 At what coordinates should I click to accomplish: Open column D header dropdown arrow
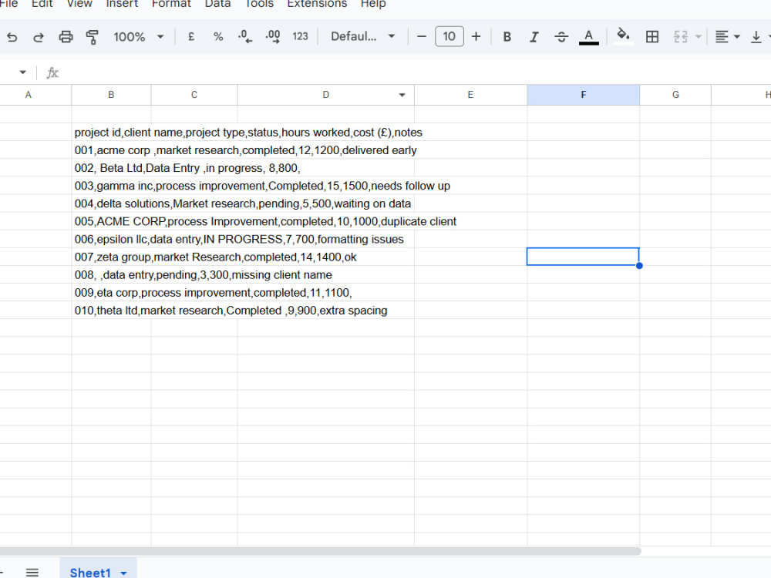[402, 95]
